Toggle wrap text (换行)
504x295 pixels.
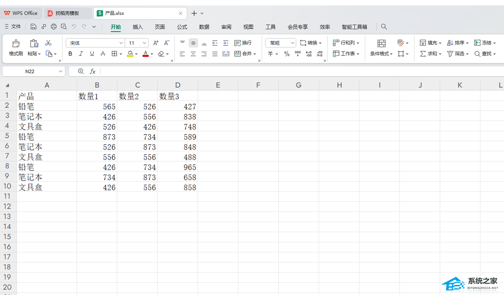point(243,43)
